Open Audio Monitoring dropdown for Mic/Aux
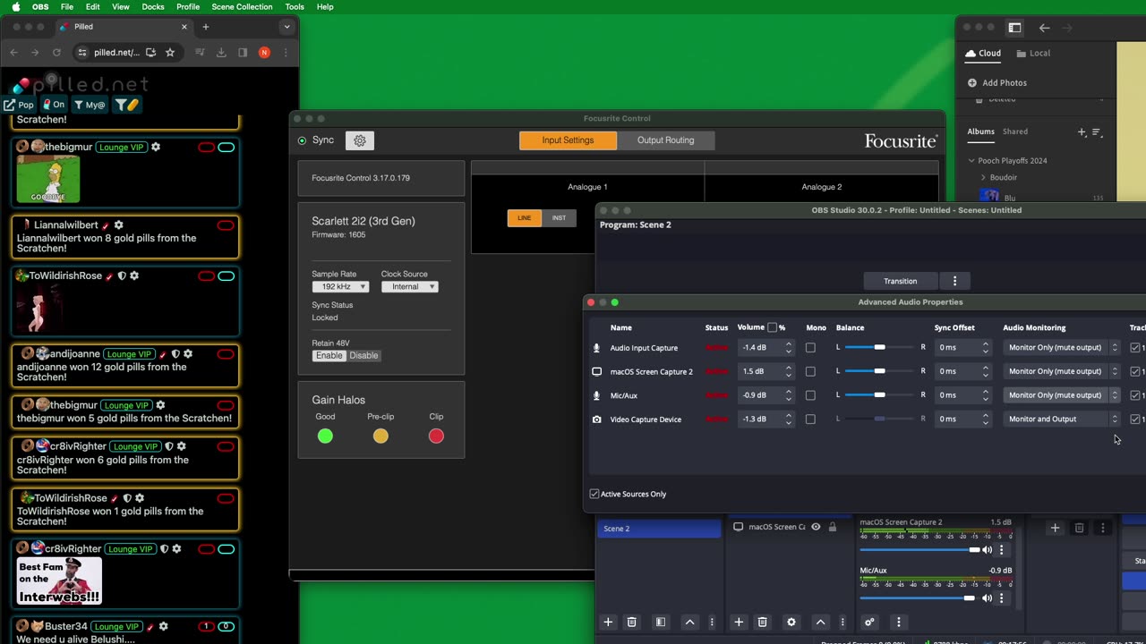 (x=1062, y=395)
